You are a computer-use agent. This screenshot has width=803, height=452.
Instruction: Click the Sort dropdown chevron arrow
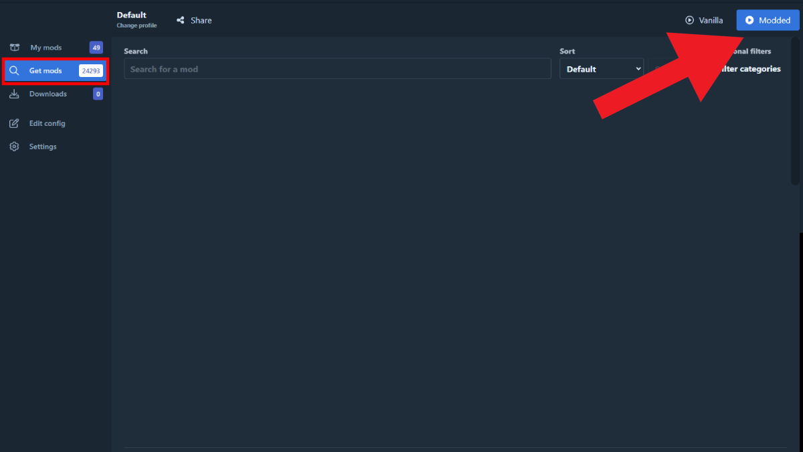click(x=638, y=69)
